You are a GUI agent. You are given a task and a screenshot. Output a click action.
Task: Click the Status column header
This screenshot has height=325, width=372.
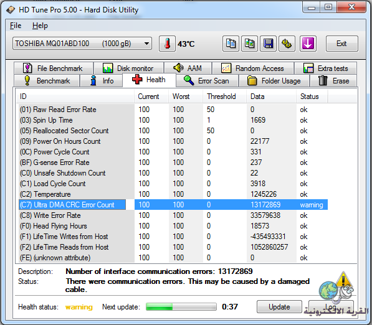pyautogui.click(x=312, y=97)
